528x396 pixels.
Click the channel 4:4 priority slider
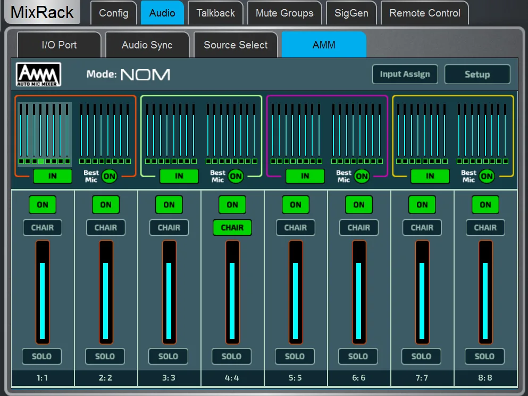click(x=232, y=292)
